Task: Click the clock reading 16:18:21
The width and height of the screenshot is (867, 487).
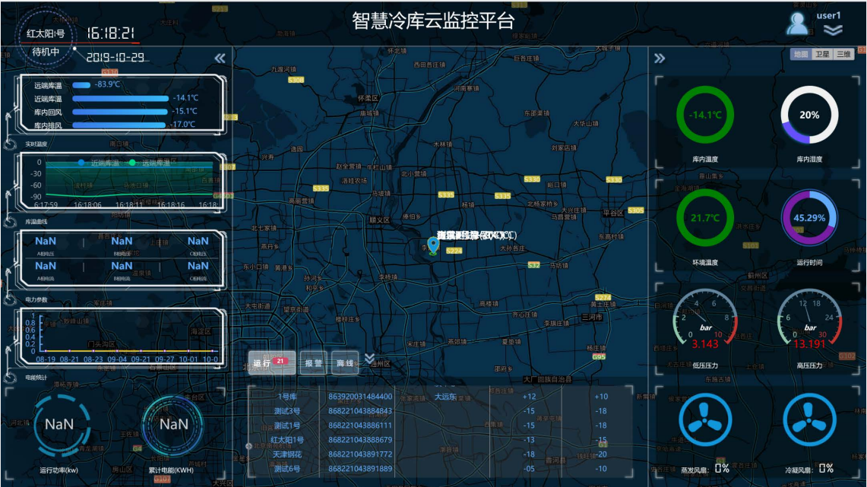Action: coord(111,33)
